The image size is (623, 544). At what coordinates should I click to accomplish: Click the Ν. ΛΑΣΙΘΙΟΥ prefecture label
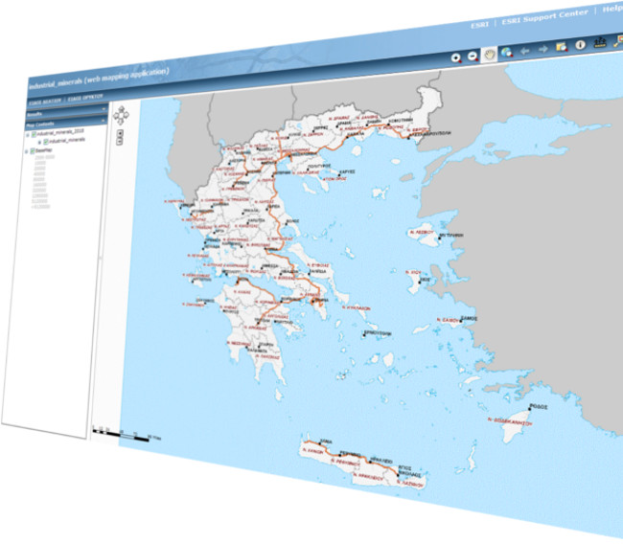coord(410,485)
